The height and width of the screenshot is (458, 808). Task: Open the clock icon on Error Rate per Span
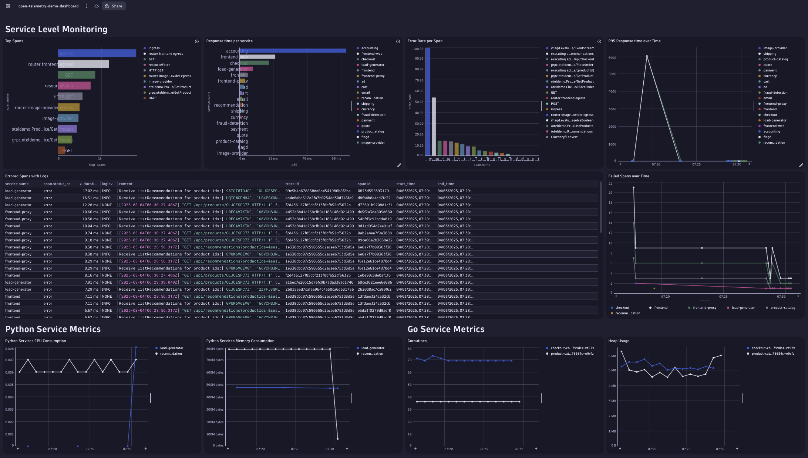tap(599, 41)
